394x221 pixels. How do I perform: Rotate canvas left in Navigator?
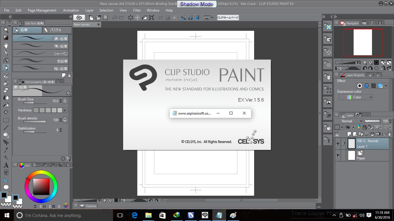point(365,68)
